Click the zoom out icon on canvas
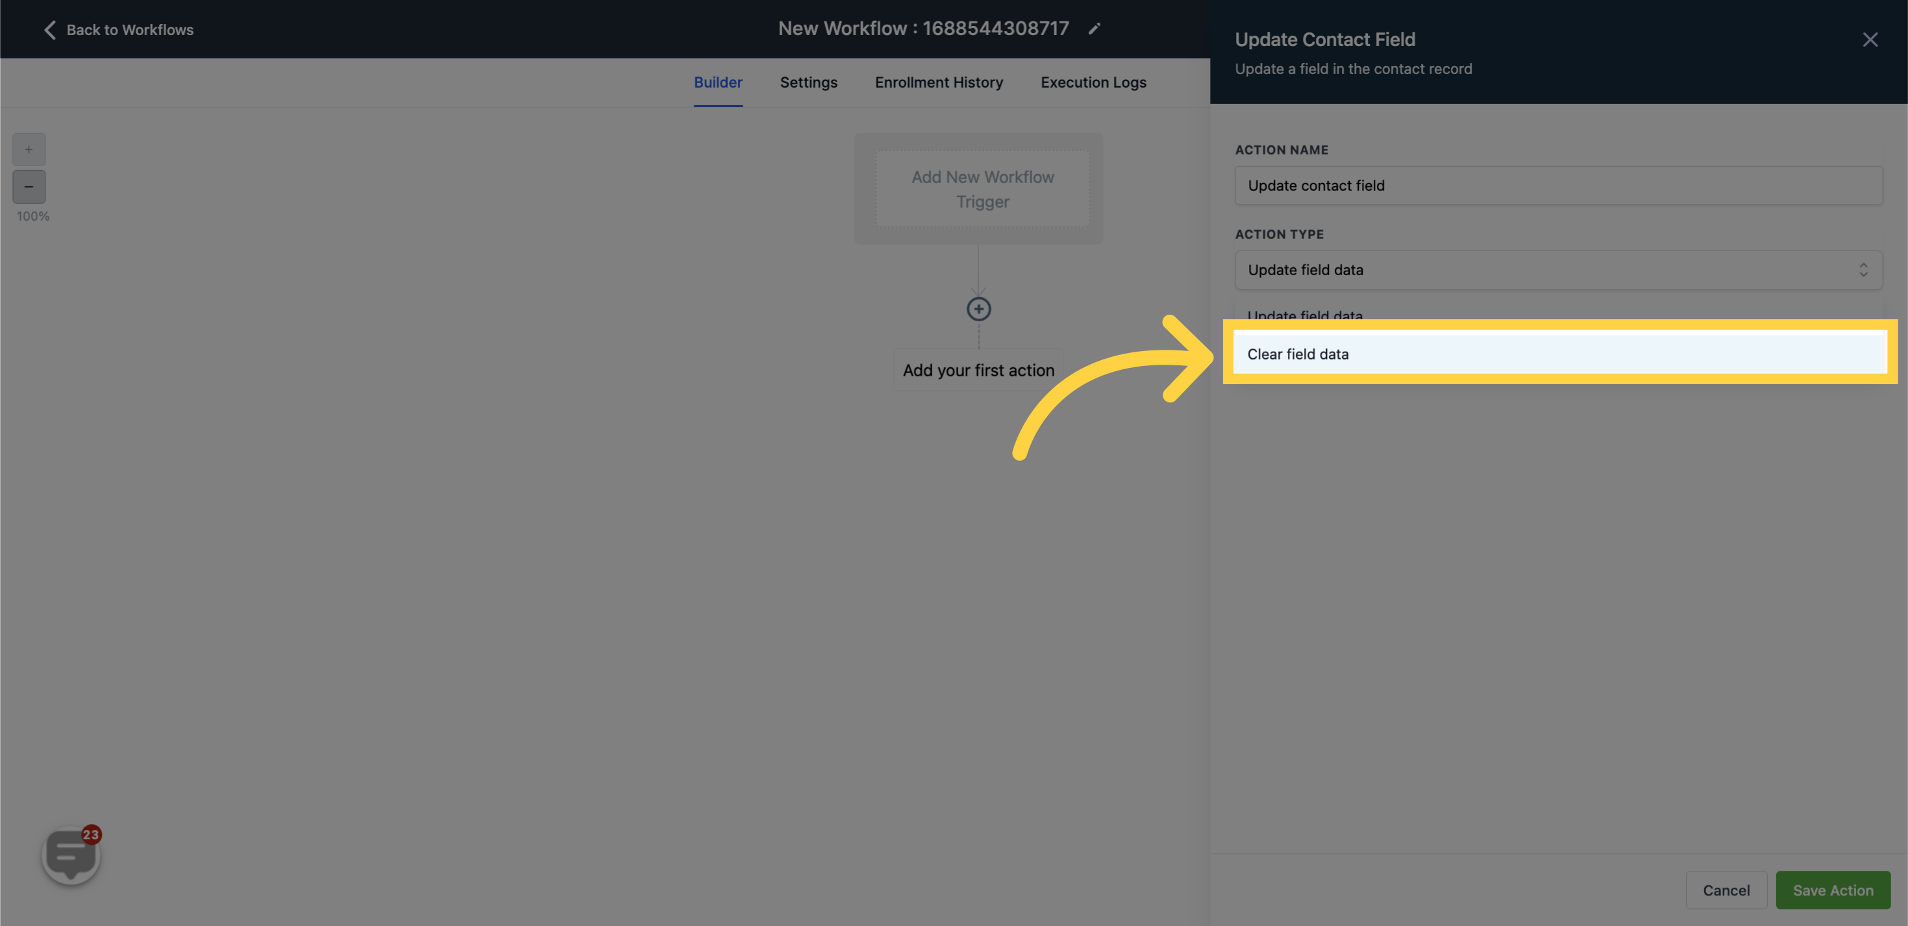 28,186
